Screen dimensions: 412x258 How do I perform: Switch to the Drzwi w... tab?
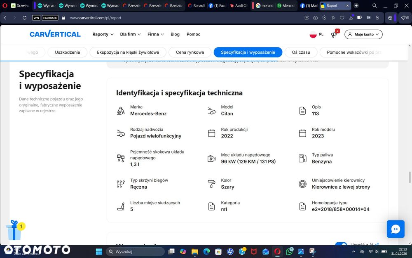click(20, 5)
